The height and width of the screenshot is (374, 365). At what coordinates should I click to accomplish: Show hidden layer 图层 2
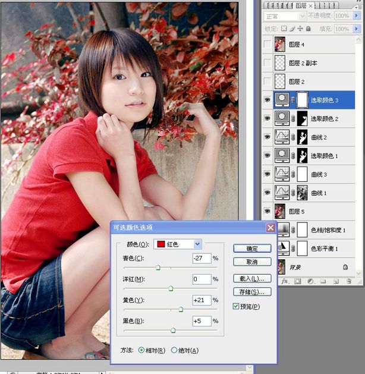(268, 81)
